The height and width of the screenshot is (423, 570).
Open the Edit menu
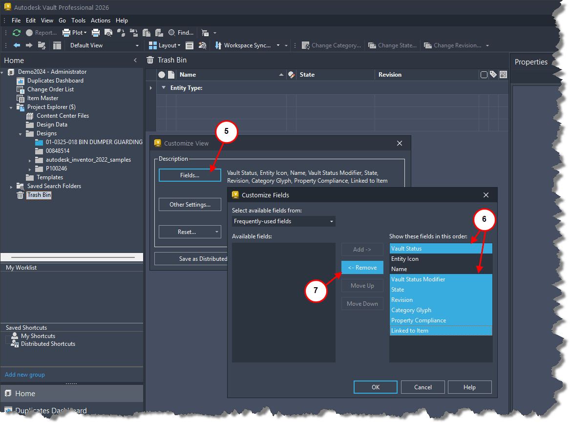(x=31, y=21)
